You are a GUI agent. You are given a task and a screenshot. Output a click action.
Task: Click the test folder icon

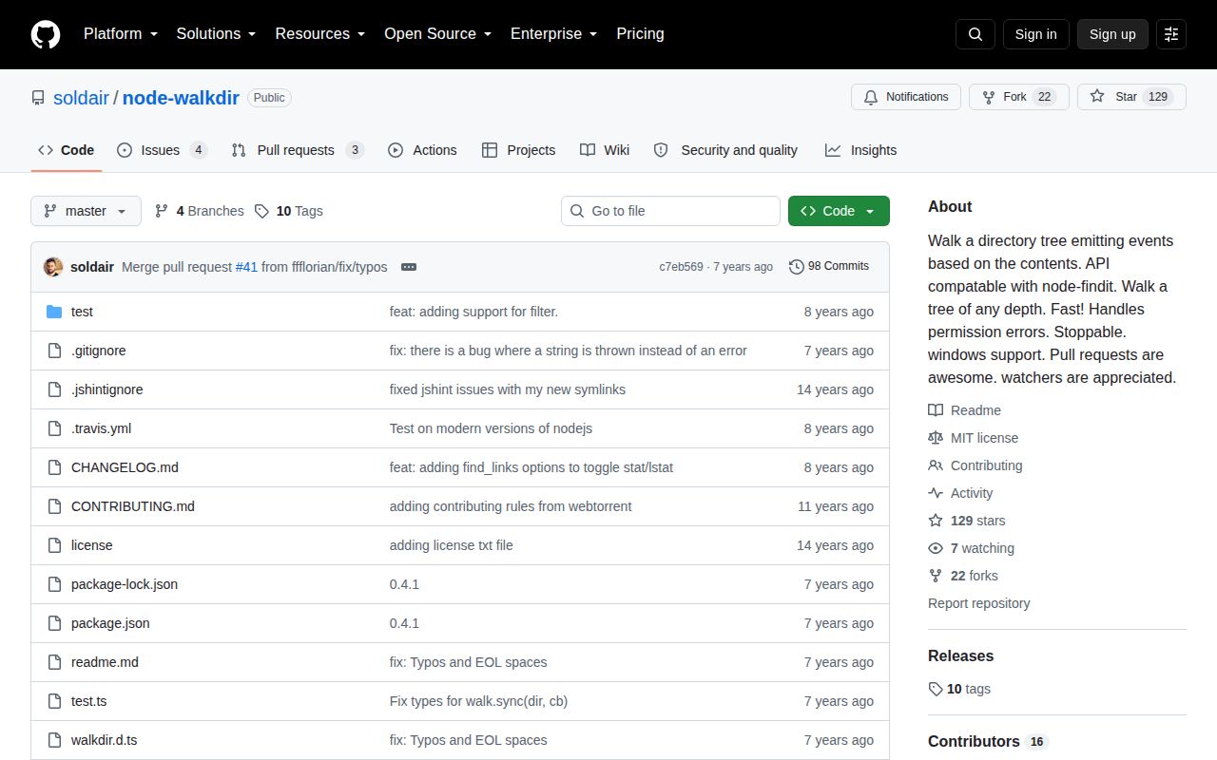54,312
